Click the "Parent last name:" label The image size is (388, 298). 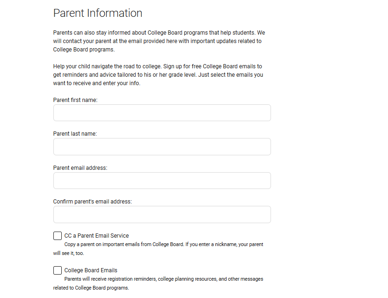click(75, 134)
